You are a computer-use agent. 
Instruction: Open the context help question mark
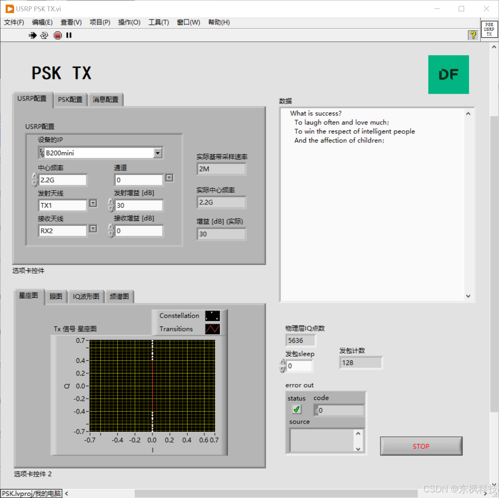[473, 35]
